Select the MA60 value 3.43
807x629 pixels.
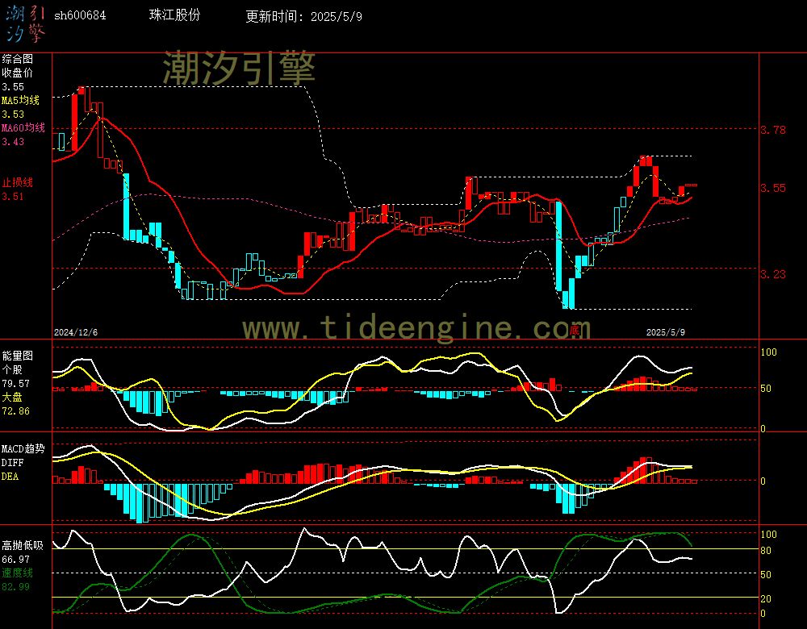click(13, 141)
